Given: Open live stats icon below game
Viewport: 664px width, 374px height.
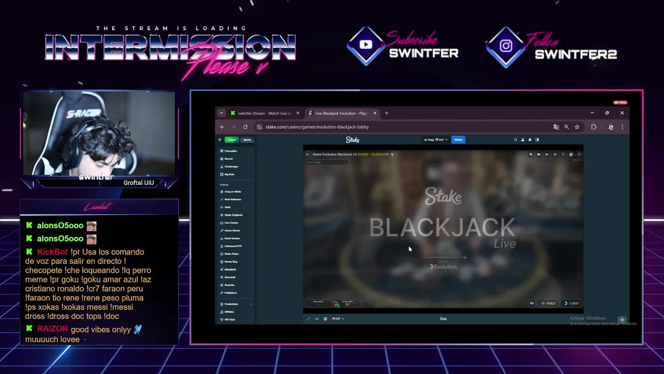Looking at the screenshot, I should click(x=325, y=319).
